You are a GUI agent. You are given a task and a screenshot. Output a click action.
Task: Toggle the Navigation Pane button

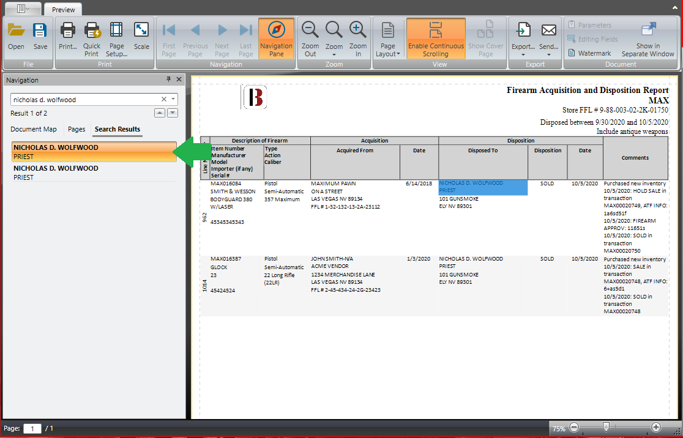pos(276,39)
